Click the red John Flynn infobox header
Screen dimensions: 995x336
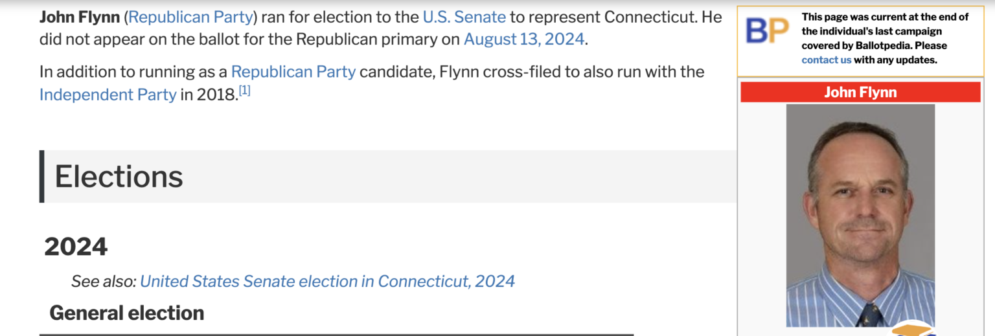click(860, 92)
